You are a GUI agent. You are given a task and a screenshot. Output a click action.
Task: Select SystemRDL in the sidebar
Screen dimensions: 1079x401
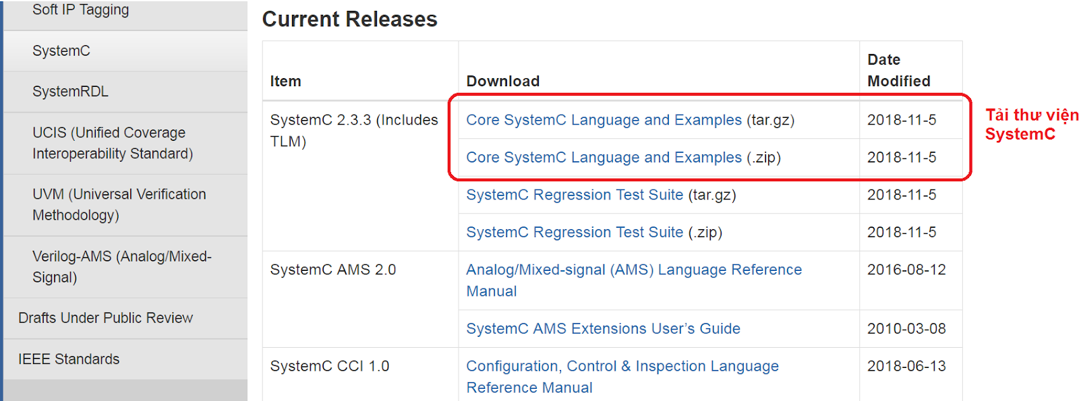(70, 92)
